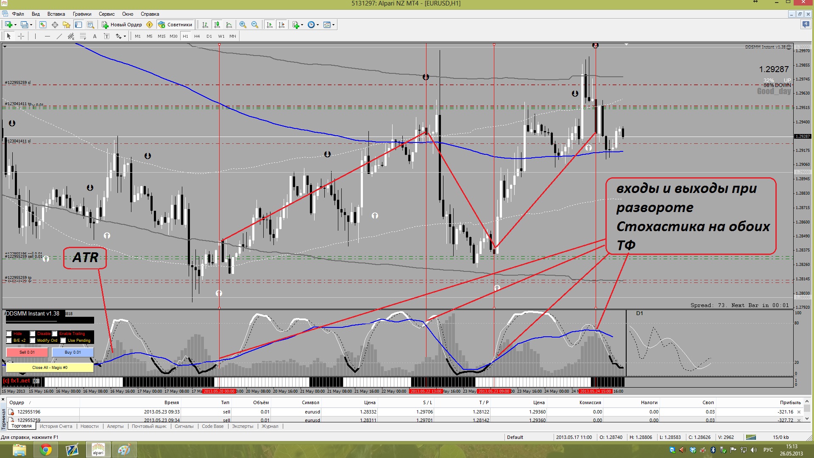Screen dimensions: 814x458
Task: Toggle the Terminal panel icon
Action: [x=78, y=25]
